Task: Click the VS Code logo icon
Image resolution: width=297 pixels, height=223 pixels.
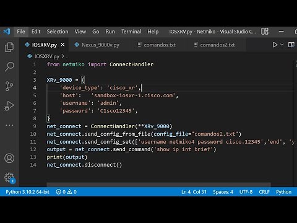Action: click(7, 32)
